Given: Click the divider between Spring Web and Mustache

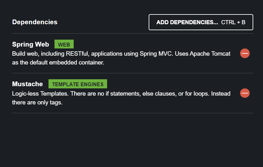Looking at the screenshot, I should click(x=133, y=73).
